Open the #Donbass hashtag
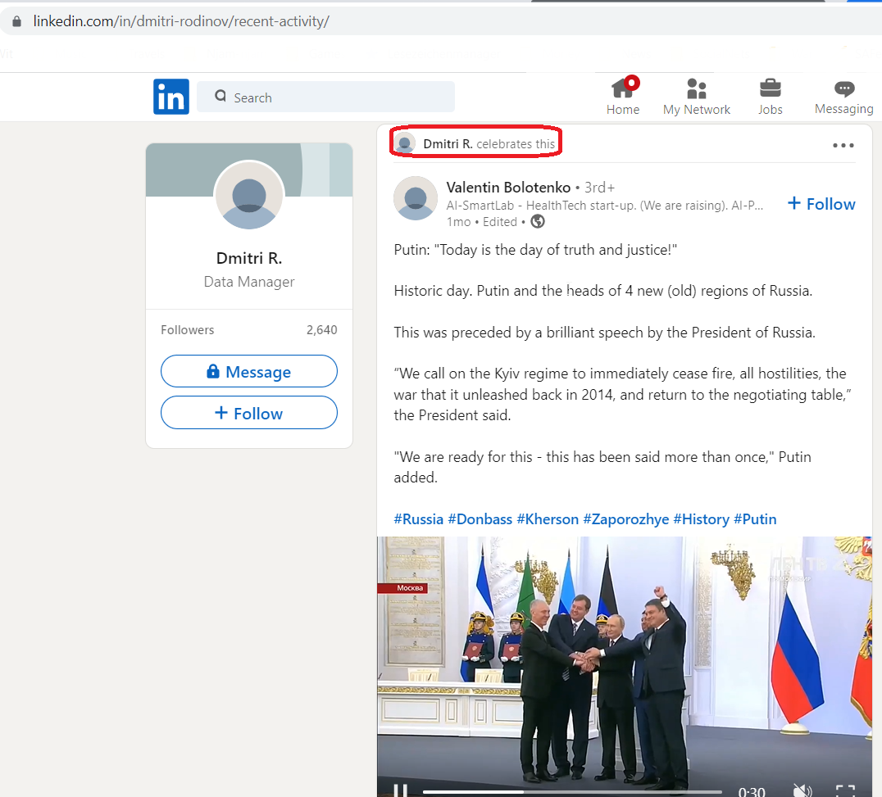The image size is (882, 797). coord(480,519)
